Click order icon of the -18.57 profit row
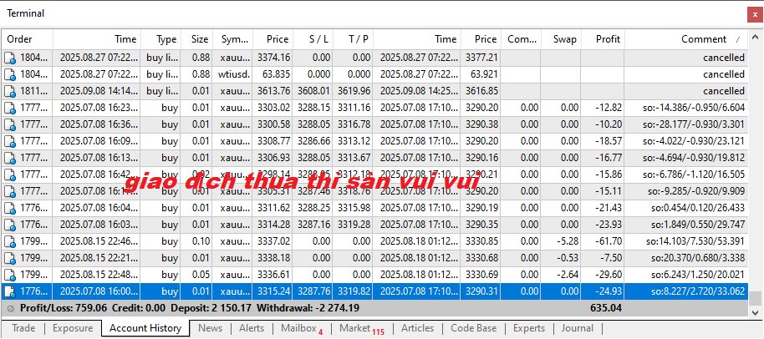764x339 pixels. (x=10, y=142)
